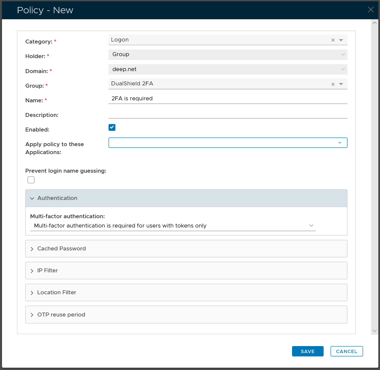Click the Cancel button
The image size is (380, 370).
coord(346,351)
